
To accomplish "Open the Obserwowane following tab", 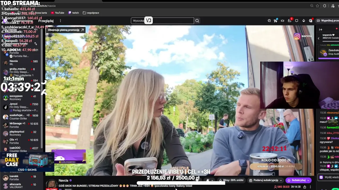I will (x=23, y=21).
